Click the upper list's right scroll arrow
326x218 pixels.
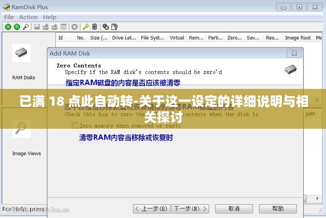coord(318,100)
